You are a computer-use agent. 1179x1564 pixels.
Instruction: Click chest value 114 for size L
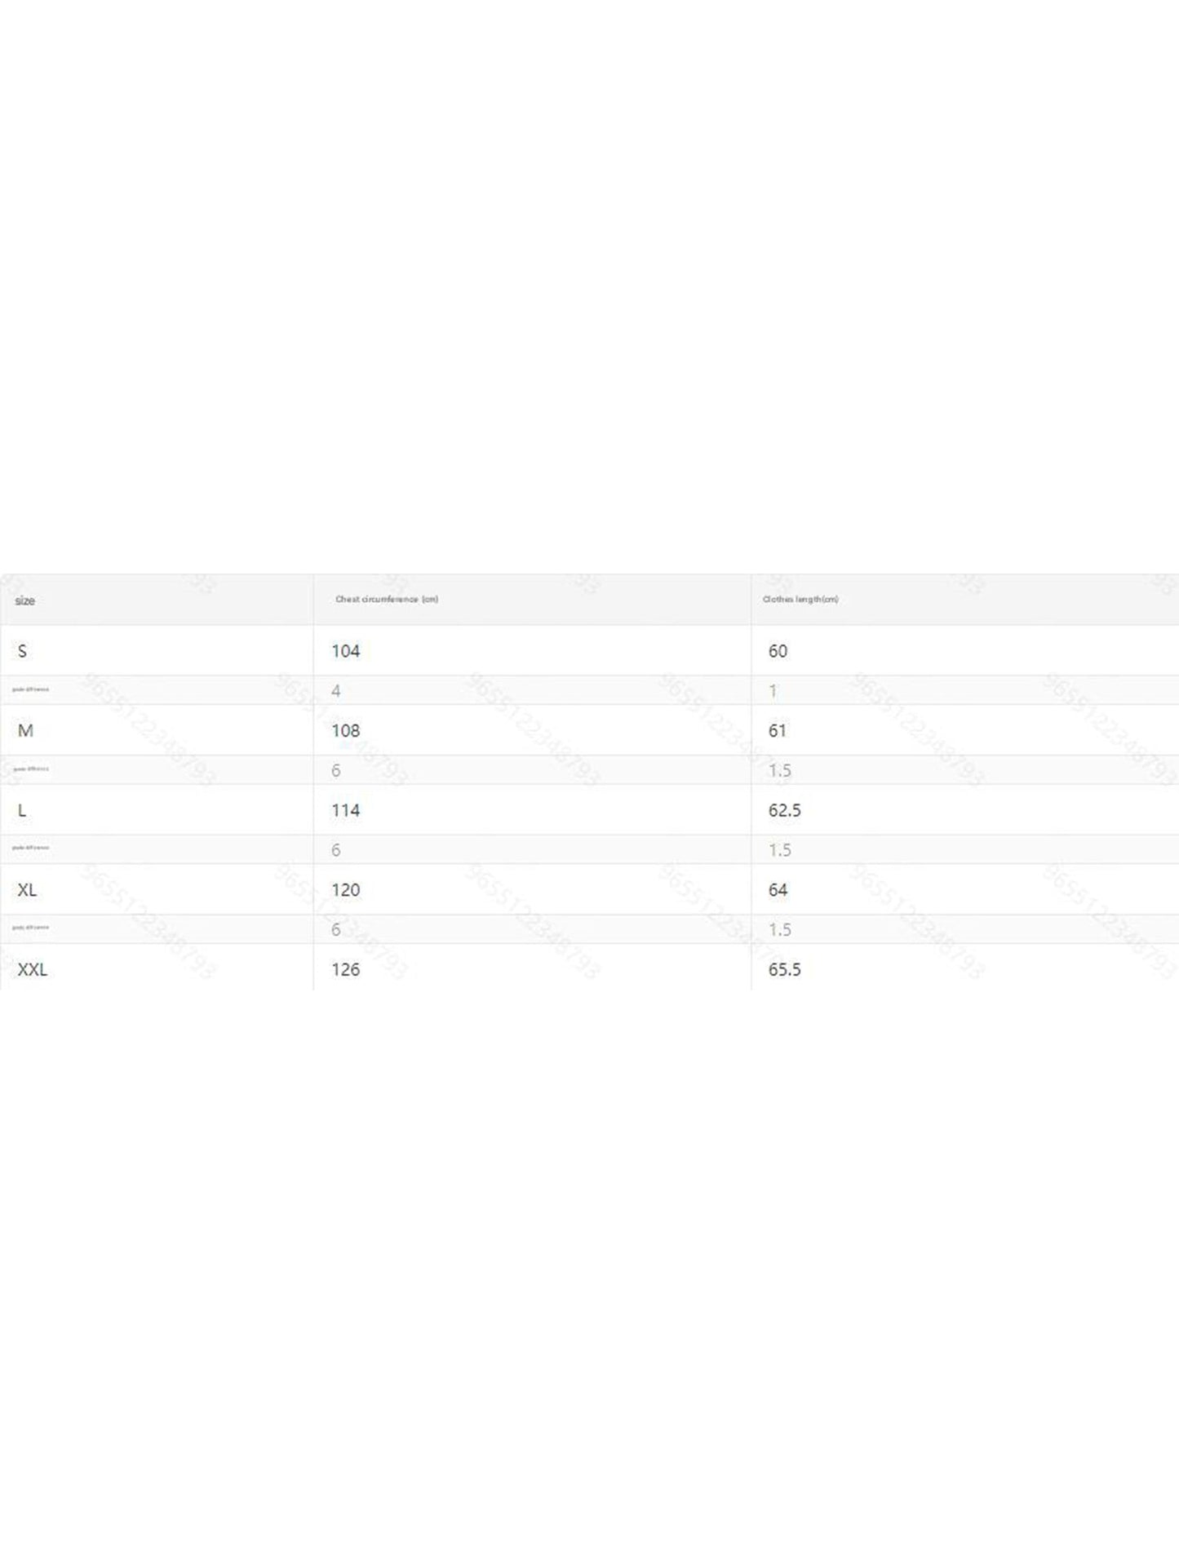[345, 810]
